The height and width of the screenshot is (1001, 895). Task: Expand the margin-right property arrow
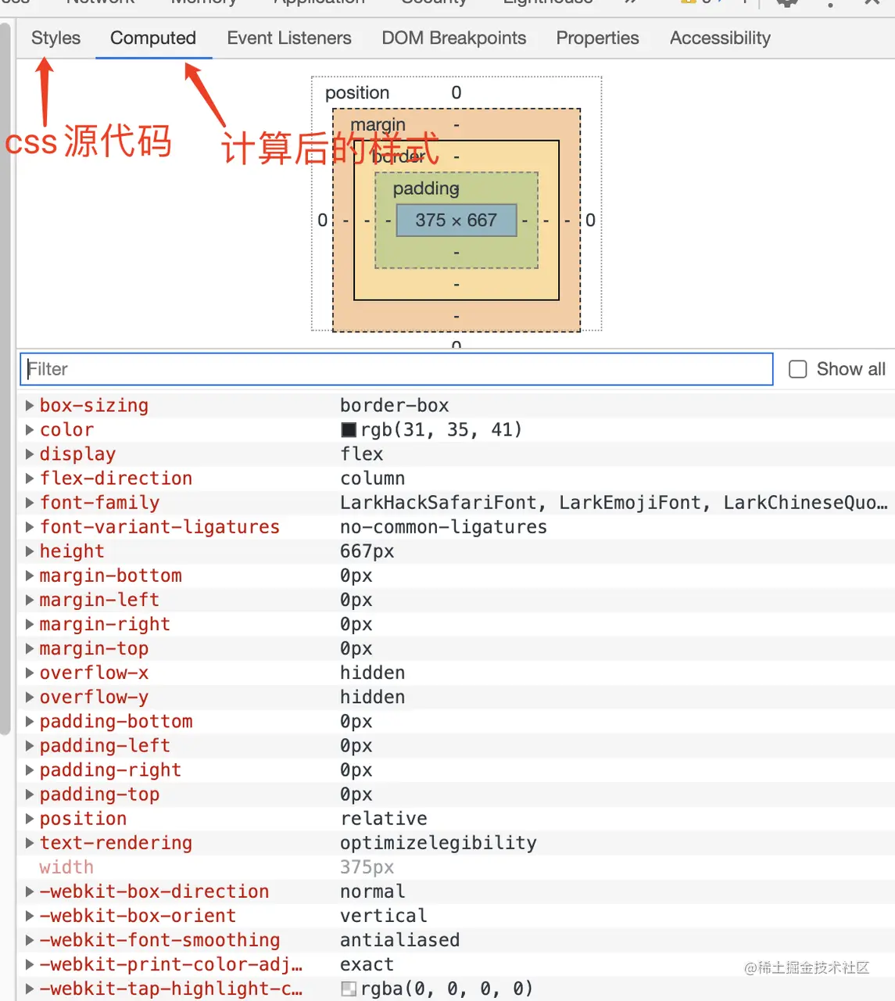[30, 624]
